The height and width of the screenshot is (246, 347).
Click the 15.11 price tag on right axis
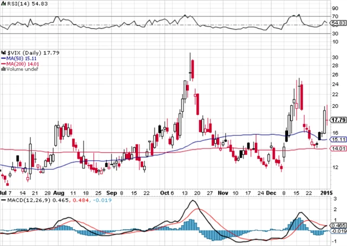(x=338, y=139)
